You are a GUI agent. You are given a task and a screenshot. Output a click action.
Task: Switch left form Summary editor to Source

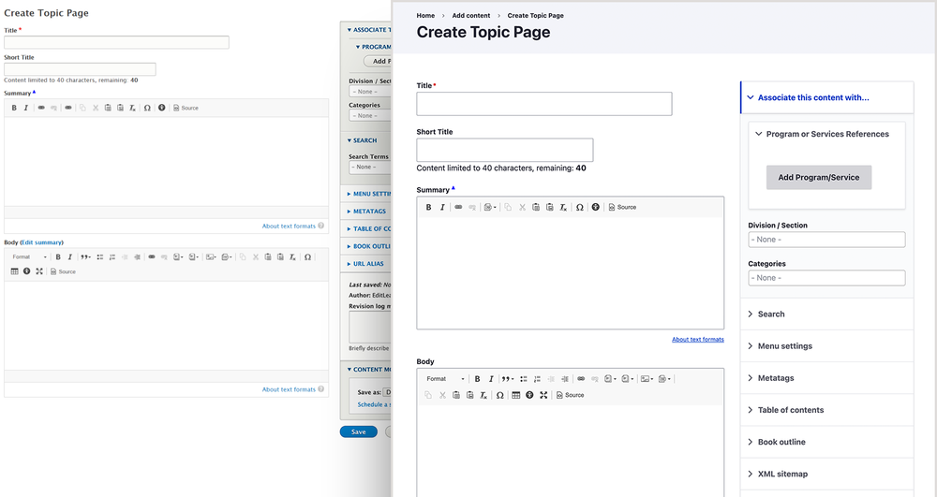point(186,108)
